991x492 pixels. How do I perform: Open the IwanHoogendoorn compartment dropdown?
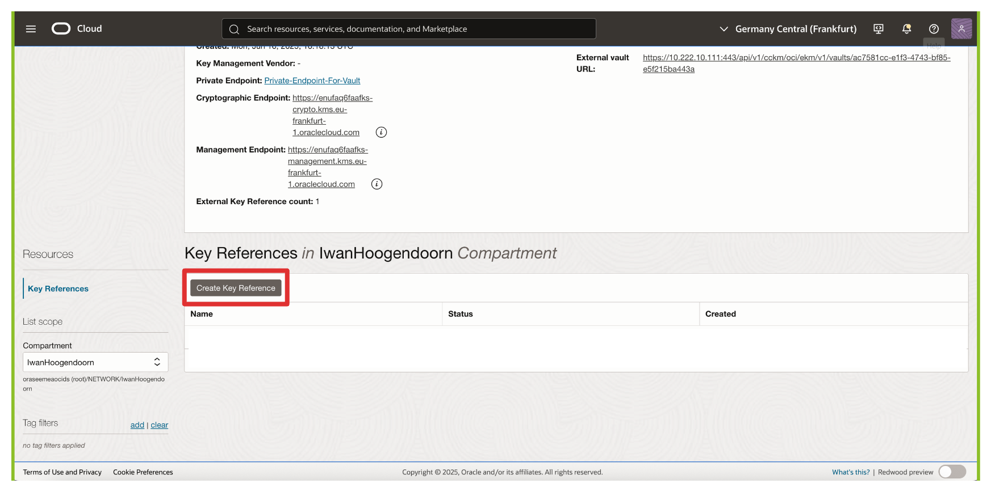tap(95, 362)
